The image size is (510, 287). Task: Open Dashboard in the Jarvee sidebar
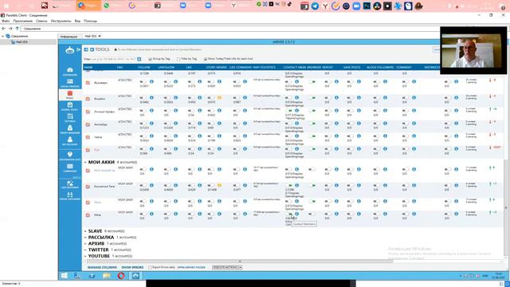(x=70, y=72)
